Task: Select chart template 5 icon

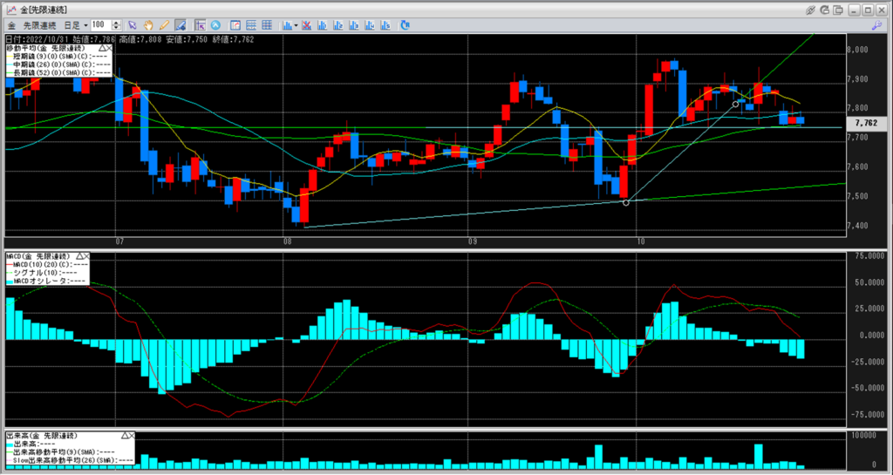Action: 385,25
